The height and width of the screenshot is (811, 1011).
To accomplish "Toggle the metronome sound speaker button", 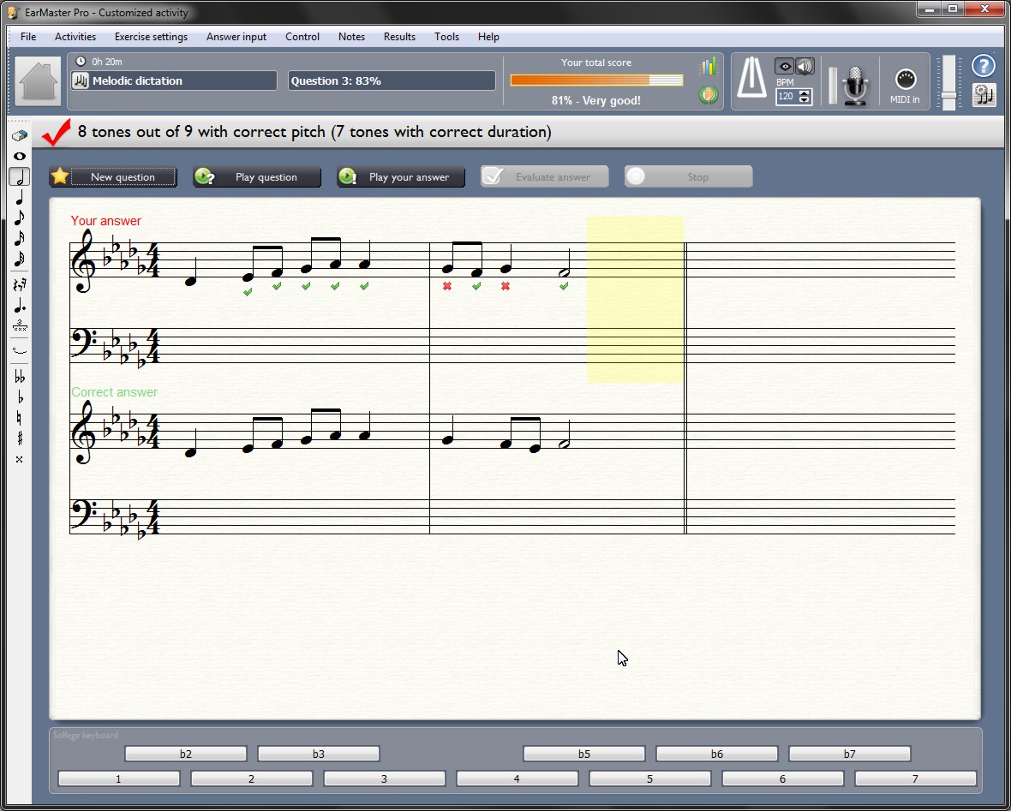I will (x=805, y=67).
